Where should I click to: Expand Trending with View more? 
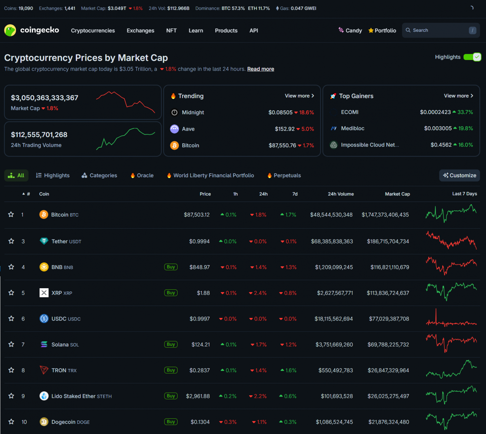pyautogui.click(x=299, y=96)
